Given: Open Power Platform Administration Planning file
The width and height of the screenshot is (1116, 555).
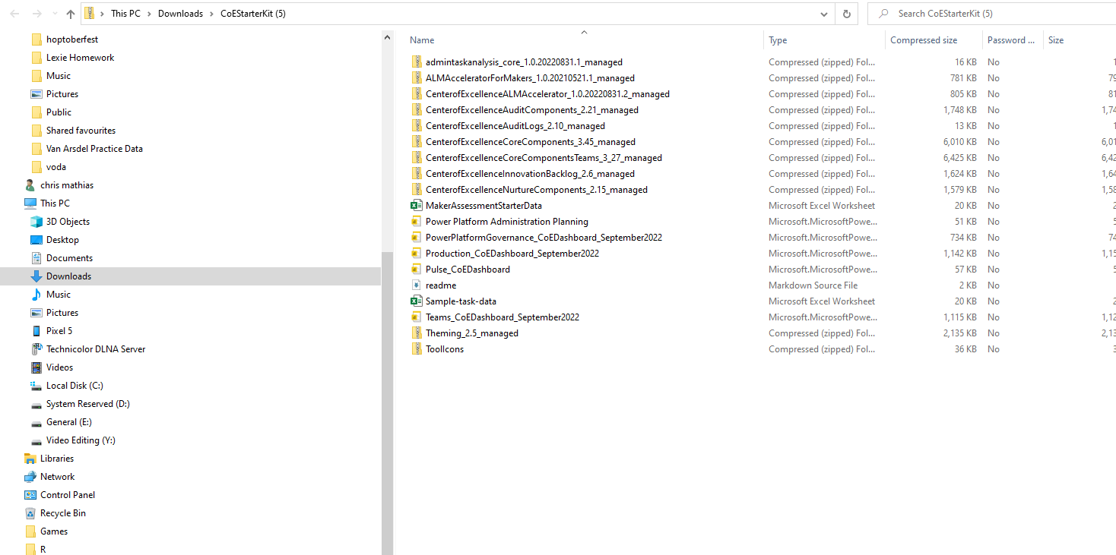Looking at the screenshot, I should click(x=506, y=221).
